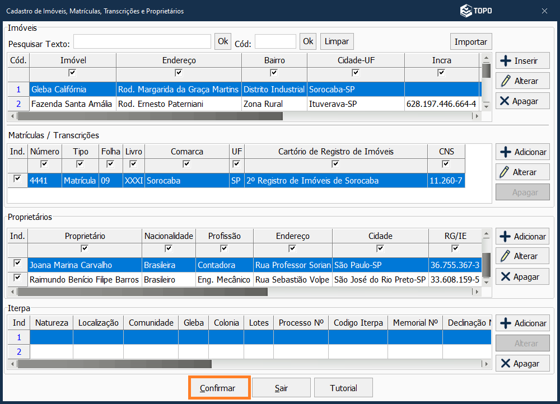Click the Alterar pencil icon in Imóveis
Image resolution: width=560 pixels, height=404 pixels.
point(506,81)
